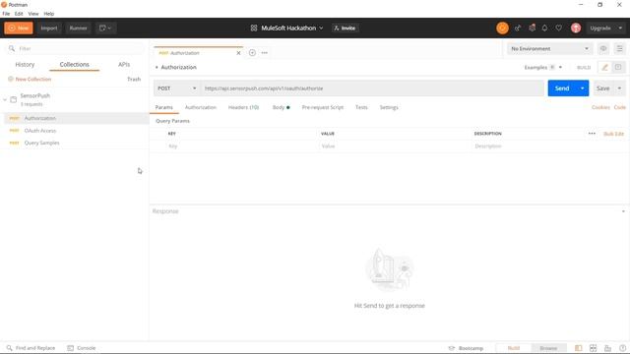
Task: Open the Cookies link
Action: (600, 107)
